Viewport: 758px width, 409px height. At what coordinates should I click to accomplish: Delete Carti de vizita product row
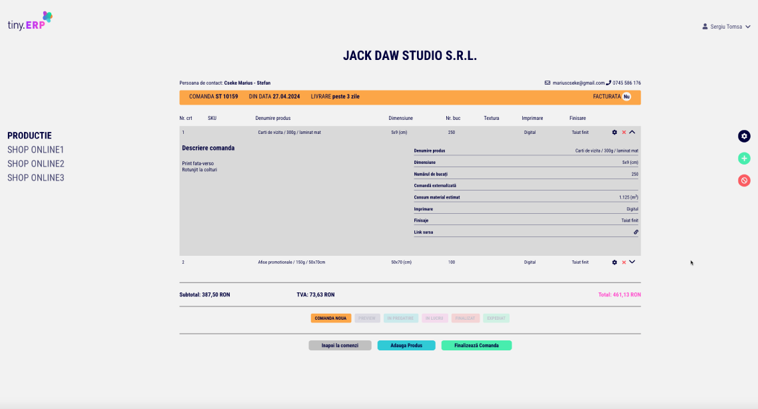point(623,133)
